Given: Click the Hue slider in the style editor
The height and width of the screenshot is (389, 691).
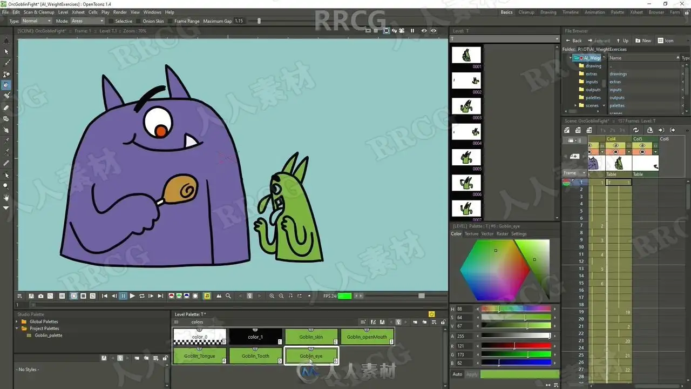Looking at the screenshot, I should 516,309.
